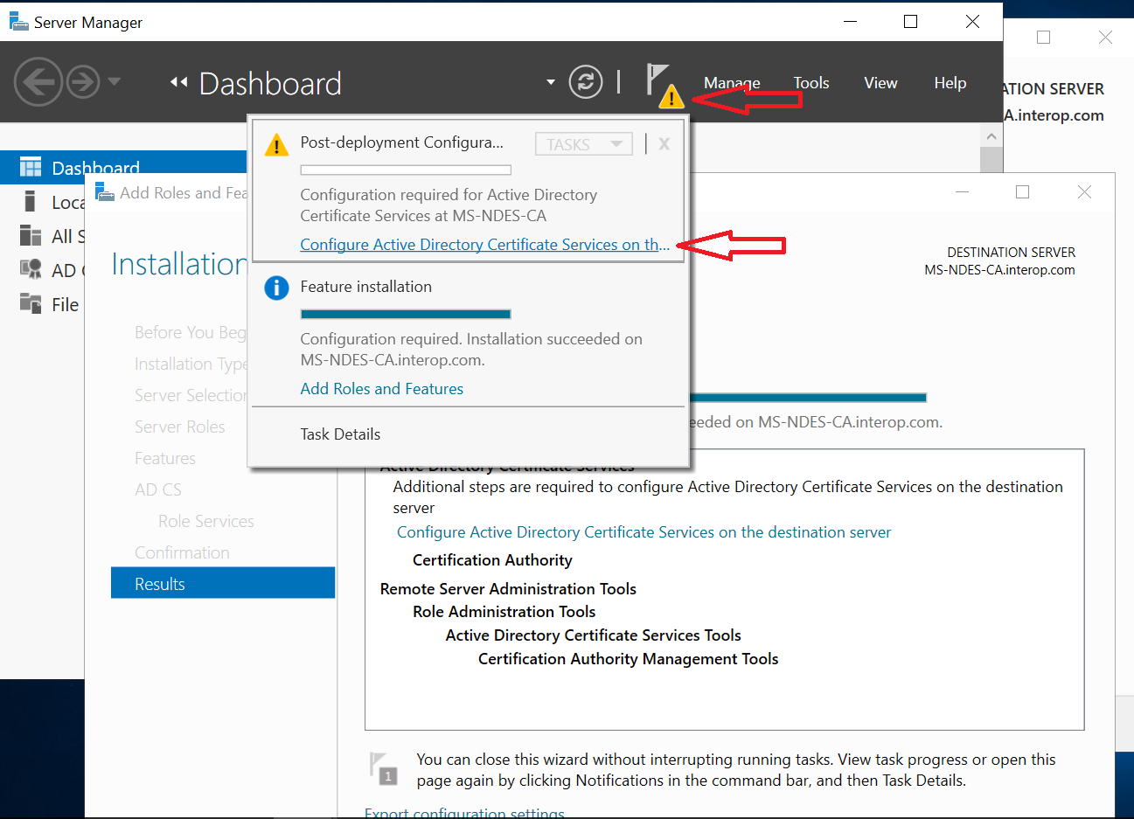Click Export configuration settings link
The height and width of the screenshot is (819, 1134).
464,813
